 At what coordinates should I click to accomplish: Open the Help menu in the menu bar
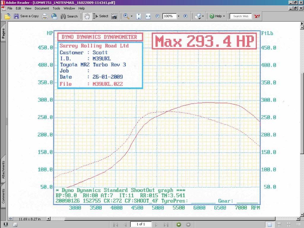[x=81, y=8]
